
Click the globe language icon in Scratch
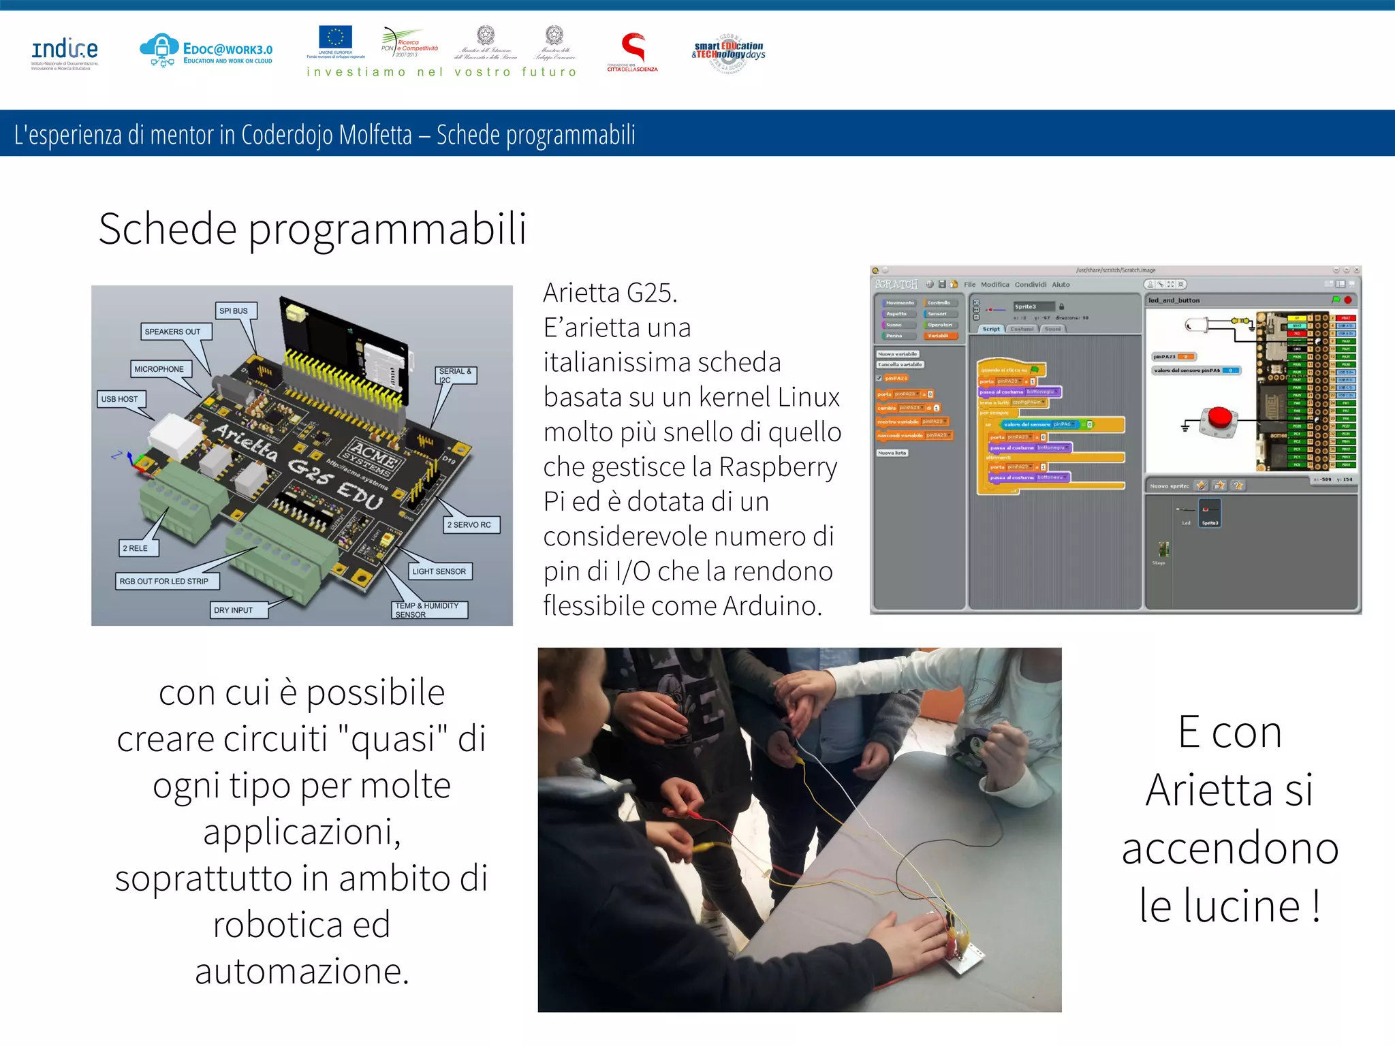tap(930, 285)
